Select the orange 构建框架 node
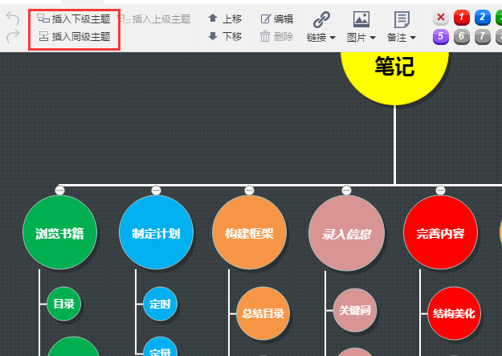The height and width of the screenshot is (356, 502). click(x=250, y=232)
